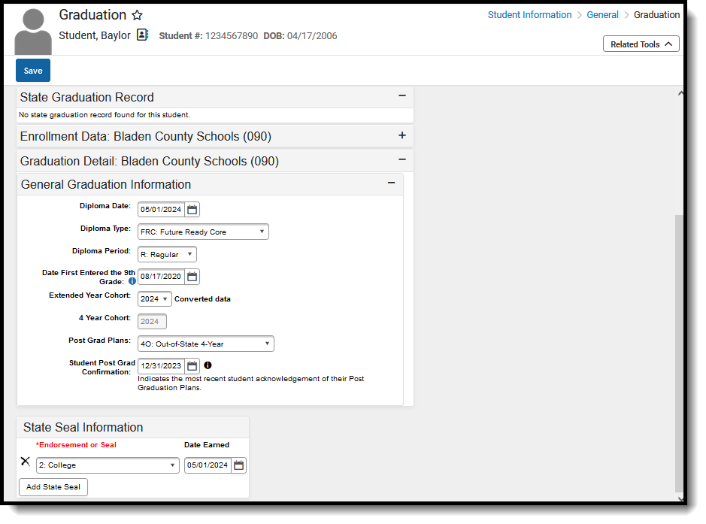Click the Save button
The width and height of the screenshot is (706, 524).
point(33,70)
